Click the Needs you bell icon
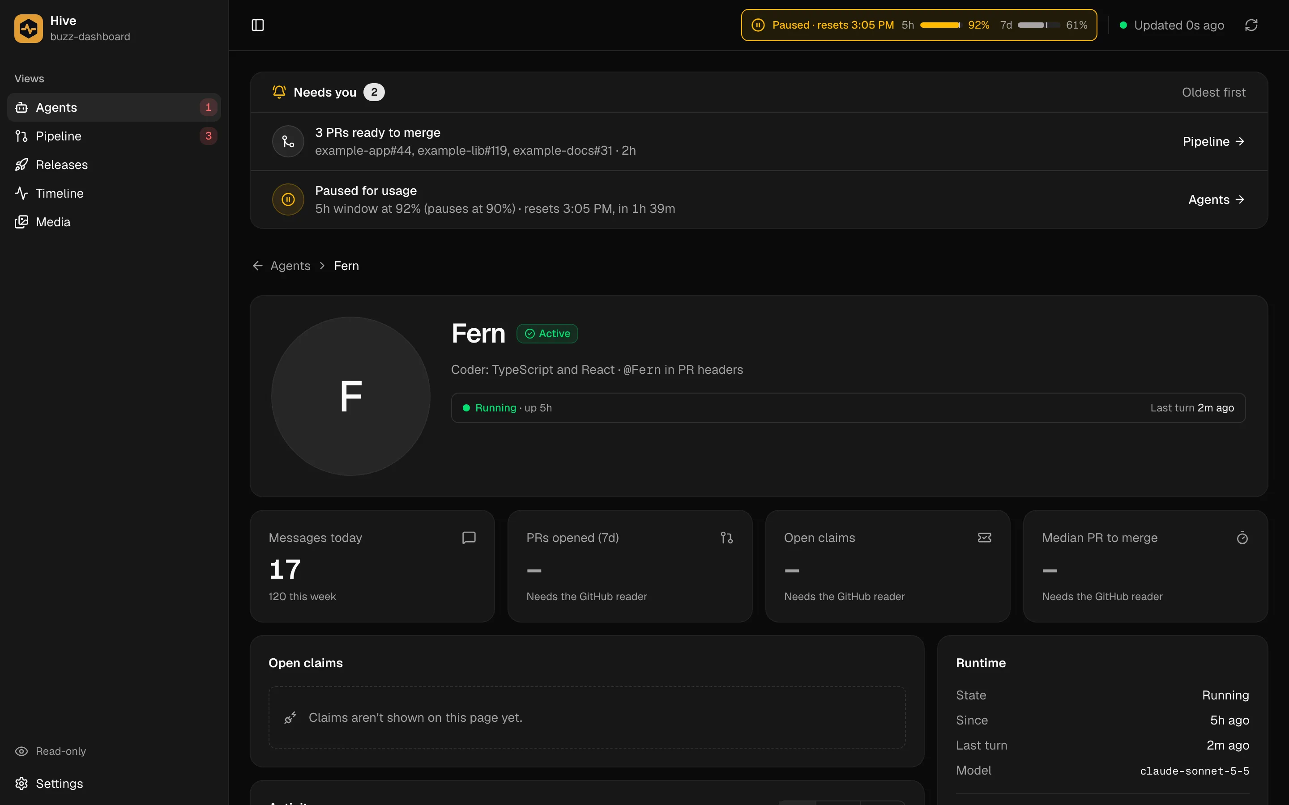 click(279, 92)
